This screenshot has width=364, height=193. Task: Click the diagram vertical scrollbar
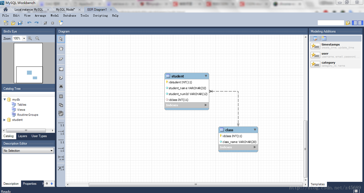coord(306,149)
